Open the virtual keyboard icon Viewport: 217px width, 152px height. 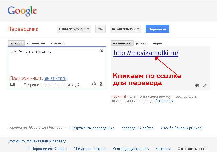pos(13,84)
